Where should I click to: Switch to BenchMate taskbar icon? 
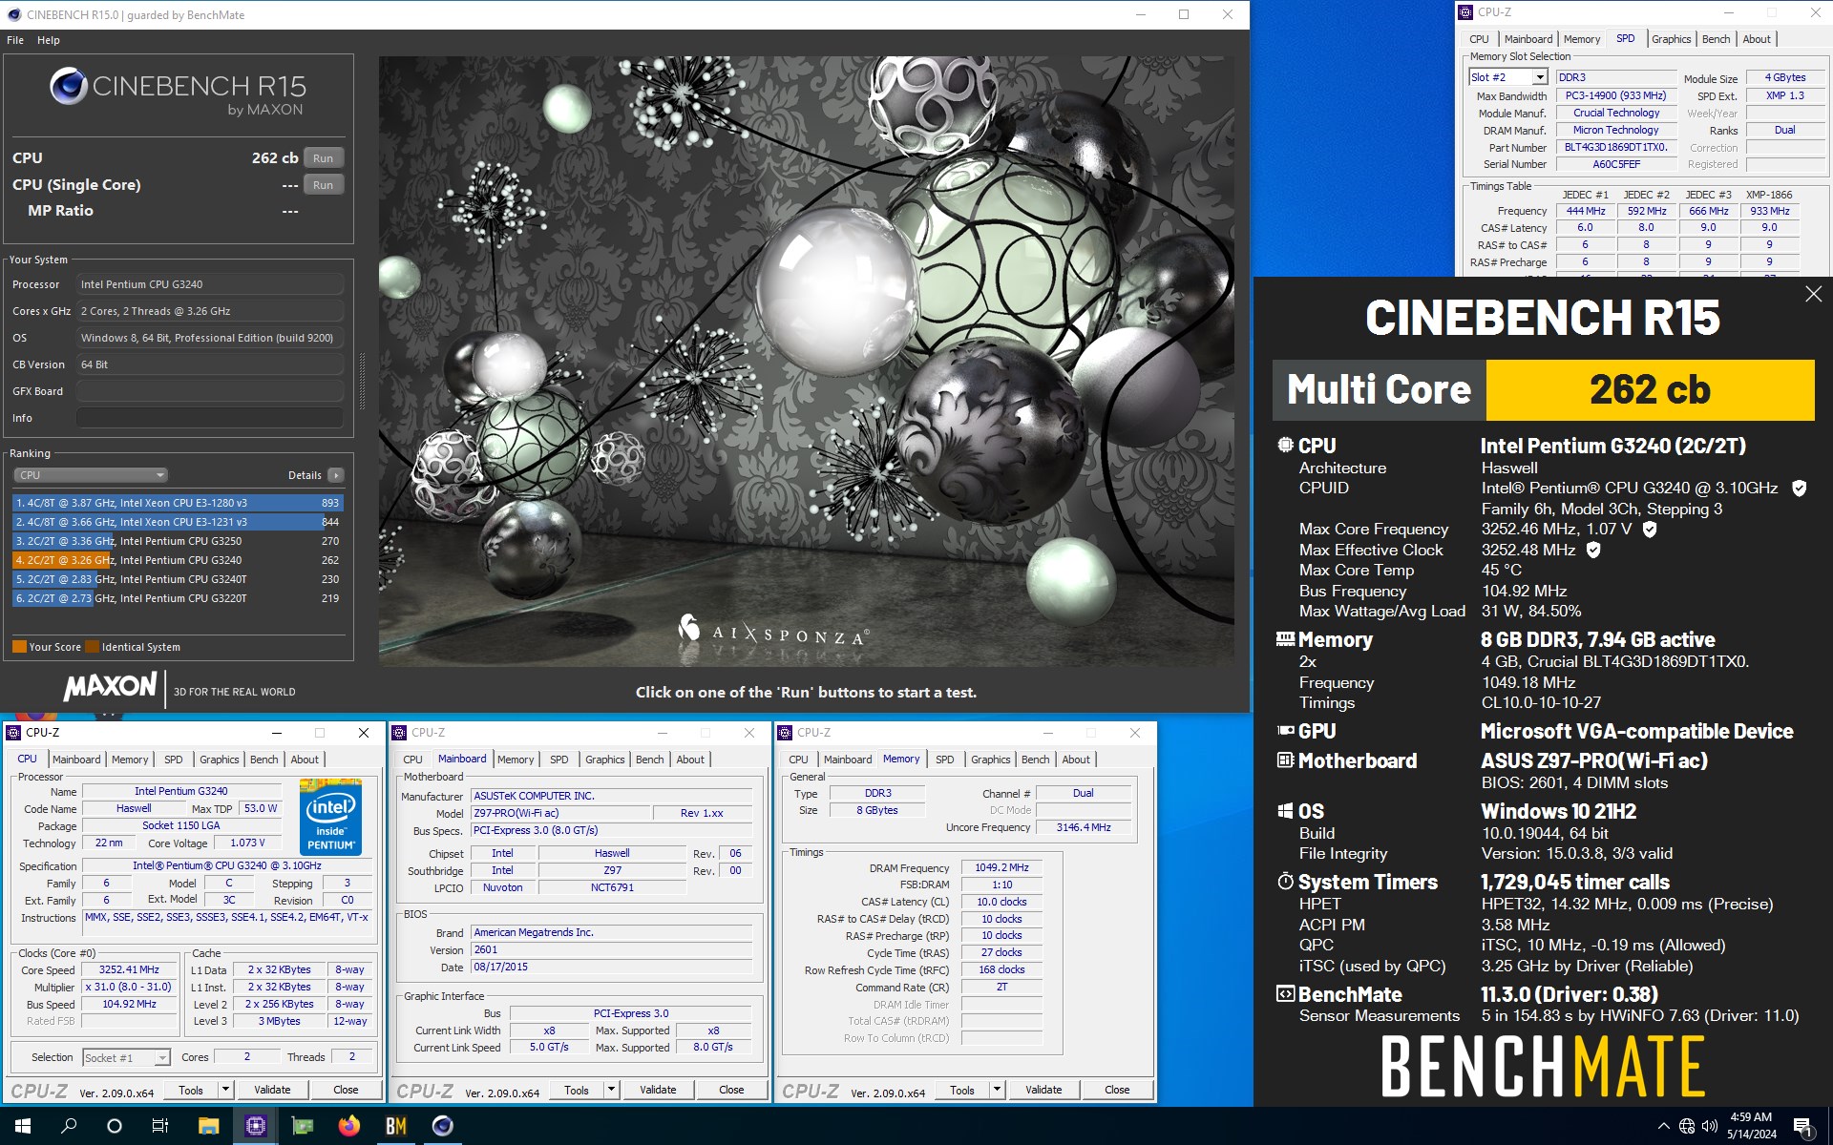click(395, 1126)
